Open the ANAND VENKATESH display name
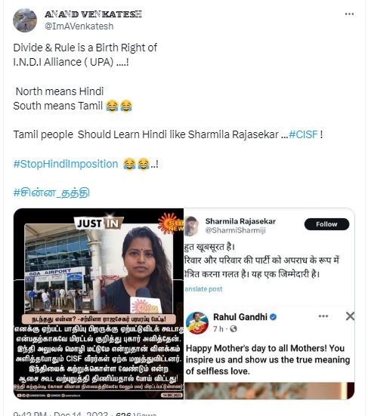Screen dimensions: 368x416 93,14
